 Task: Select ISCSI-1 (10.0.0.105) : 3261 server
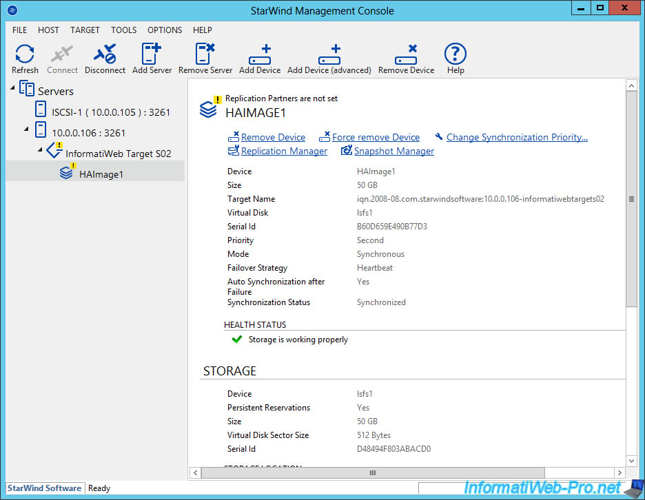click(111, 112)
